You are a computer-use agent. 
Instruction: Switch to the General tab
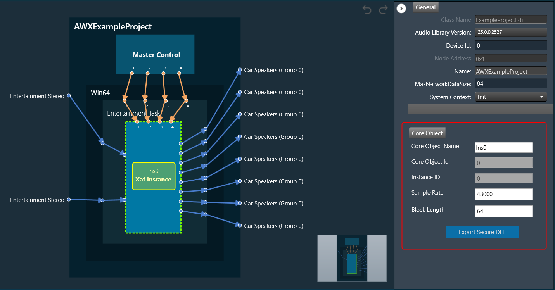425,7
